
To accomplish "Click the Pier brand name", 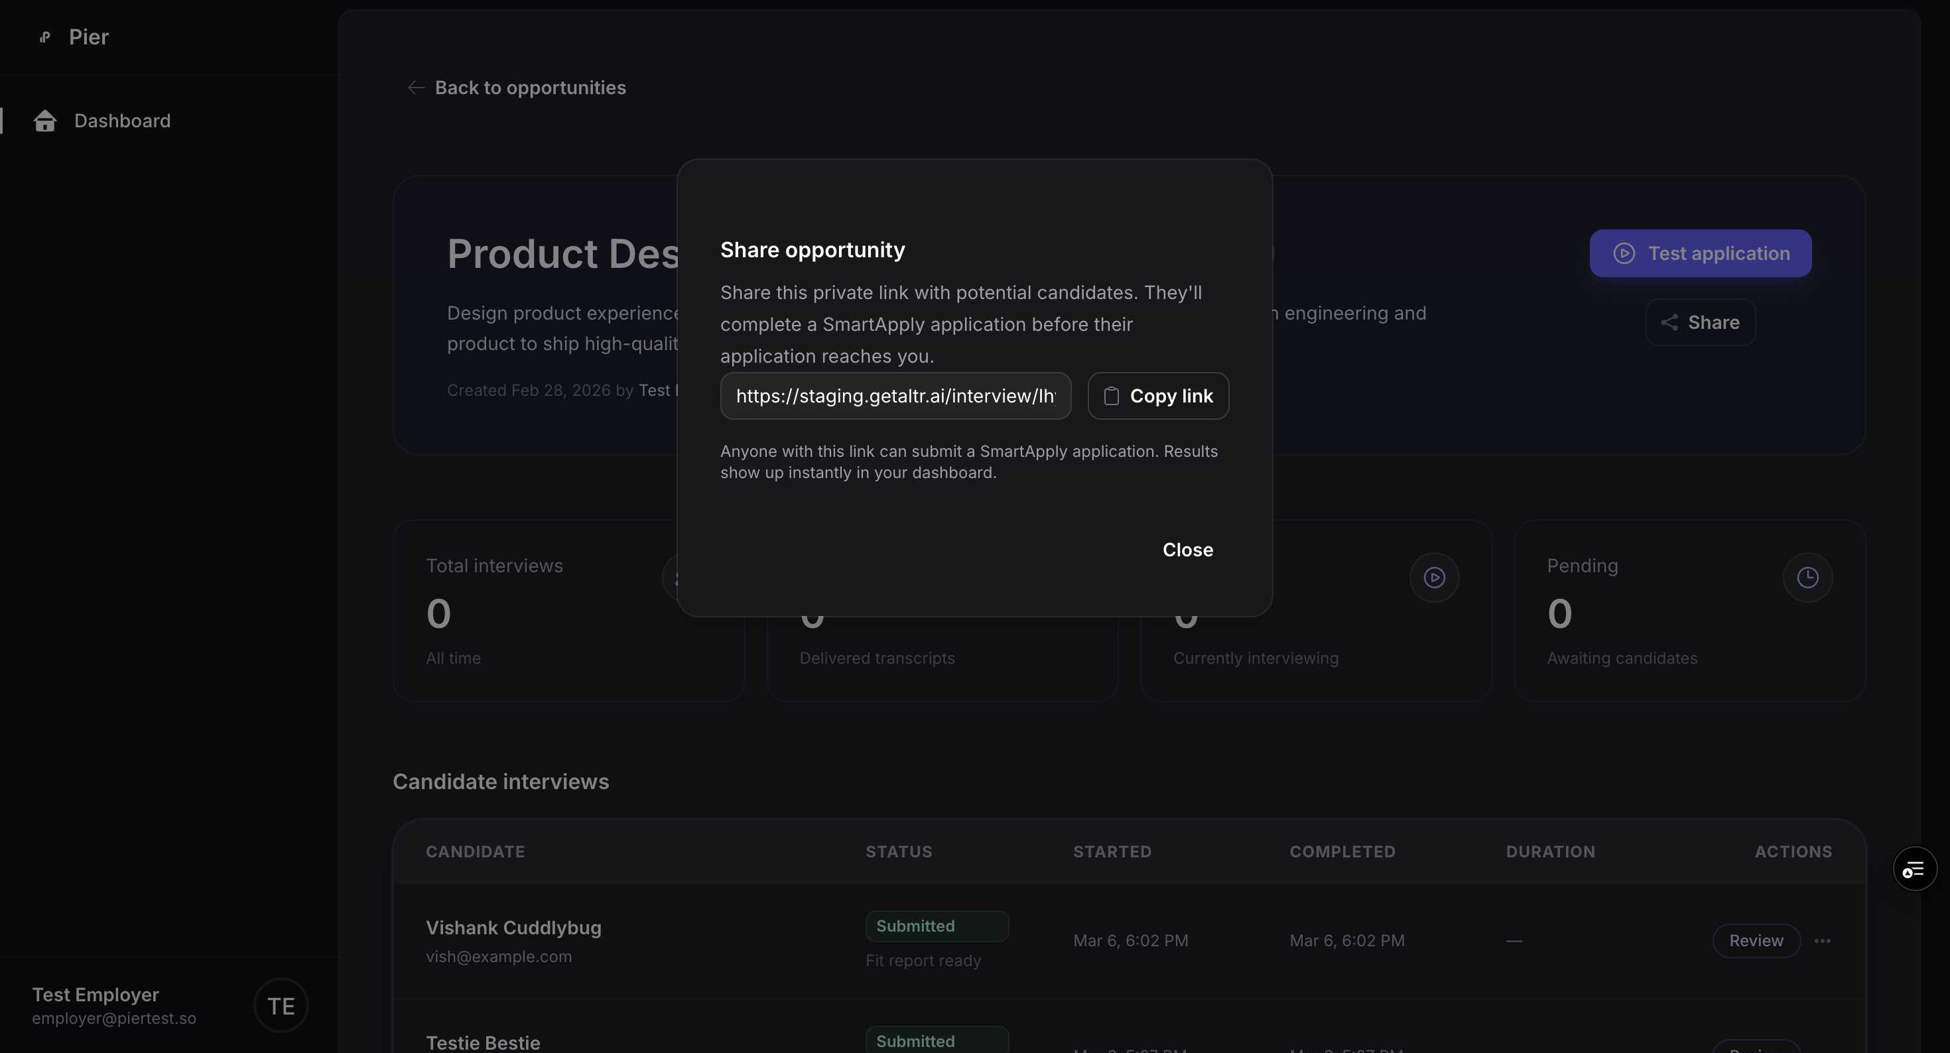I will click(89, 37).
